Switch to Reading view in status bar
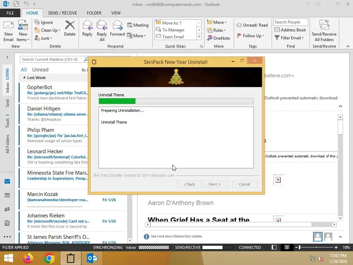Viewport: 353px width, 265px height. [x=287, y=247]
